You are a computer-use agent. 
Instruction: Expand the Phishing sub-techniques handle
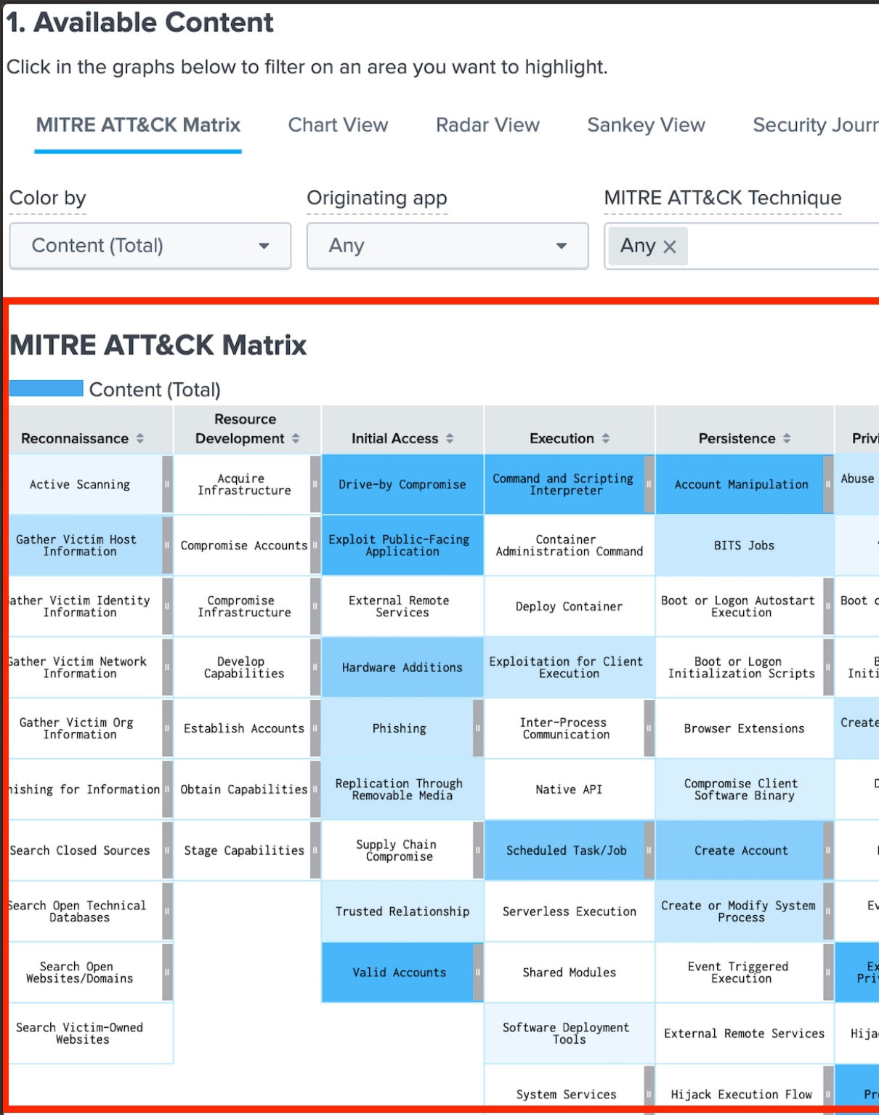click(x=478, y=728)
